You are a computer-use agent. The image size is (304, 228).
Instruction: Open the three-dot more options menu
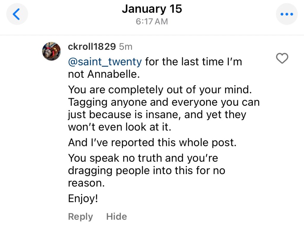(286, 14)
